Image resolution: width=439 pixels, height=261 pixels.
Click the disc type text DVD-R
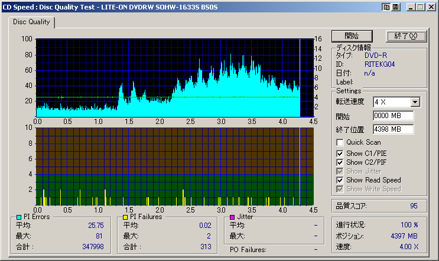point(376,56)
